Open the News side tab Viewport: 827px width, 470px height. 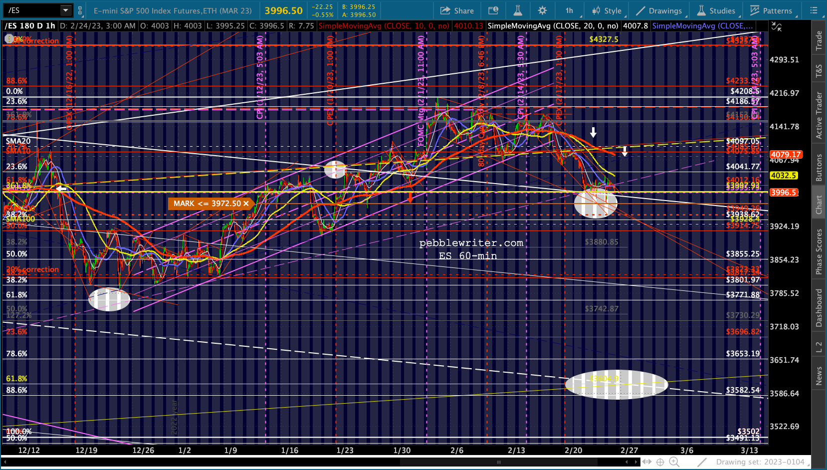point(819,376)
